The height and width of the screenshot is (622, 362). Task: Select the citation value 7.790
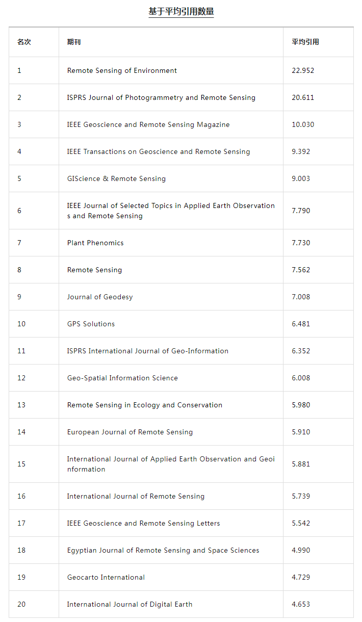pos(301,211)
